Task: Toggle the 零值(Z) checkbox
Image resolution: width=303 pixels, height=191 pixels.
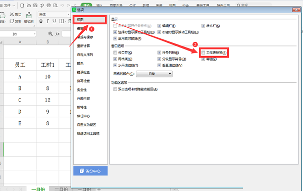Action: click(204, 59)
